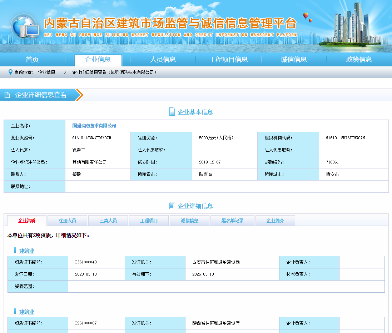Navigate to 首页 in top menu
392x333 pixels.
[32, 60]
